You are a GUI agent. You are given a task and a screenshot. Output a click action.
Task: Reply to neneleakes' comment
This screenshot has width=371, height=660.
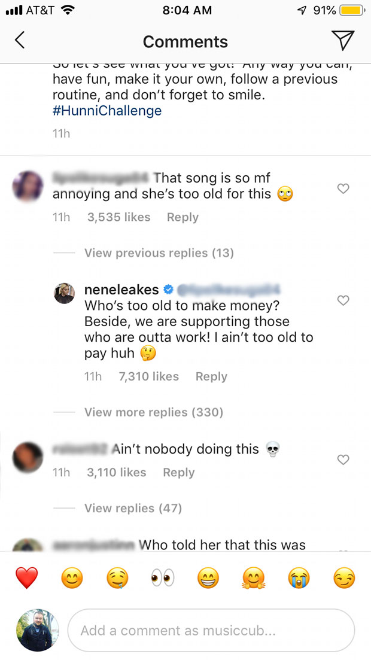pos(211,376)
